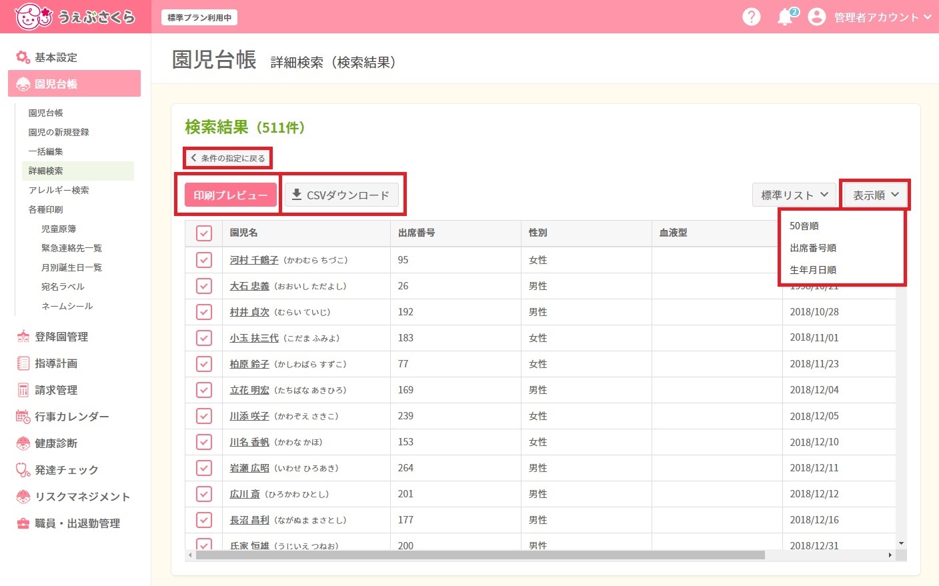
Task: Uncheck the checkbox for 川添 咲子
Action: pos(204,416)
